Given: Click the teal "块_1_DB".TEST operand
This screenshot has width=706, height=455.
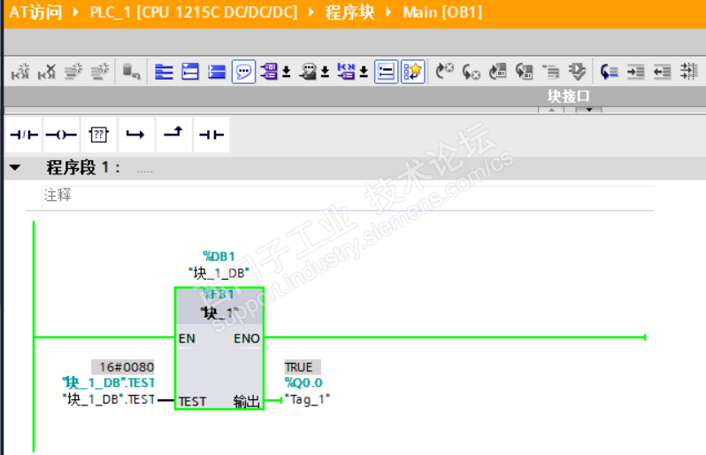Looking at the screenshot, I should coord(109,383).
